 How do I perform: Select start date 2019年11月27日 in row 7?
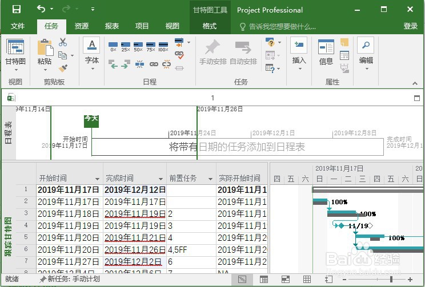[69, 262]
